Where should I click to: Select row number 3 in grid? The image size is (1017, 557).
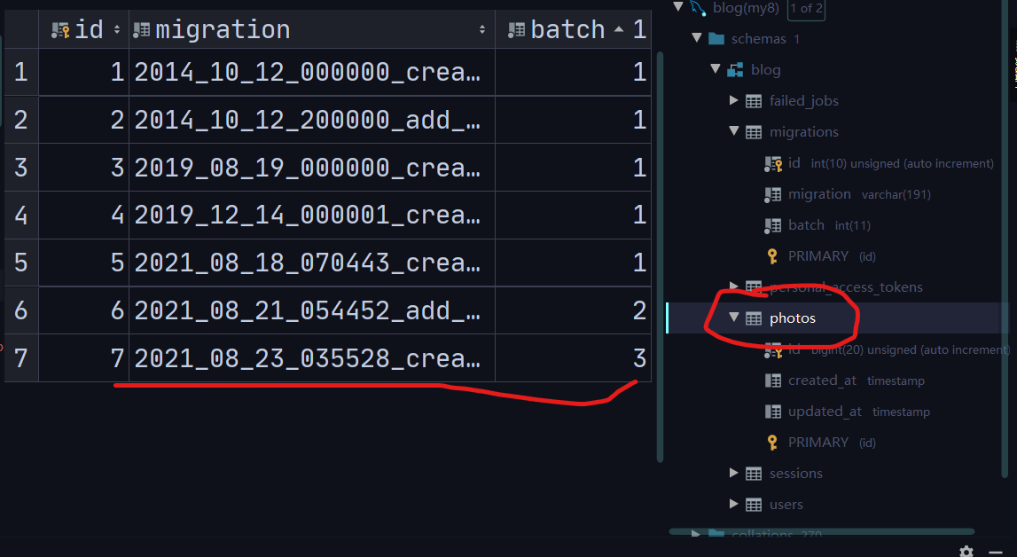(x=20, y=168)
